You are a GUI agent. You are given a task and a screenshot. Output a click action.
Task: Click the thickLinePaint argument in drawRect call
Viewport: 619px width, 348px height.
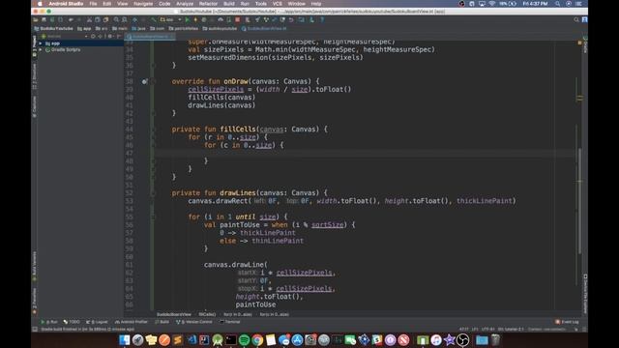[x=485, y=201]
